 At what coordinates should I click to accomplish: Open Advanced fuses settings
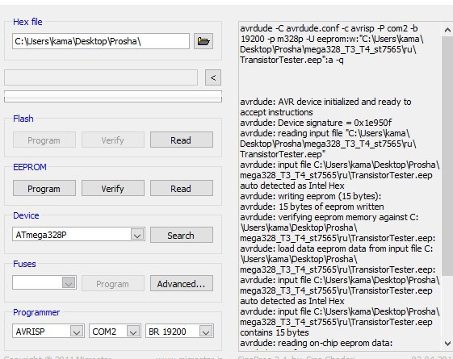tap(182, 283)
